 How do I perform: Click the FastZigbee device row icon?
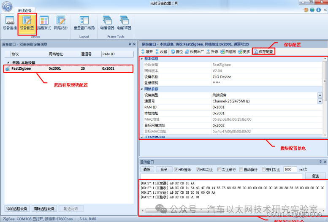coord(8,69)
